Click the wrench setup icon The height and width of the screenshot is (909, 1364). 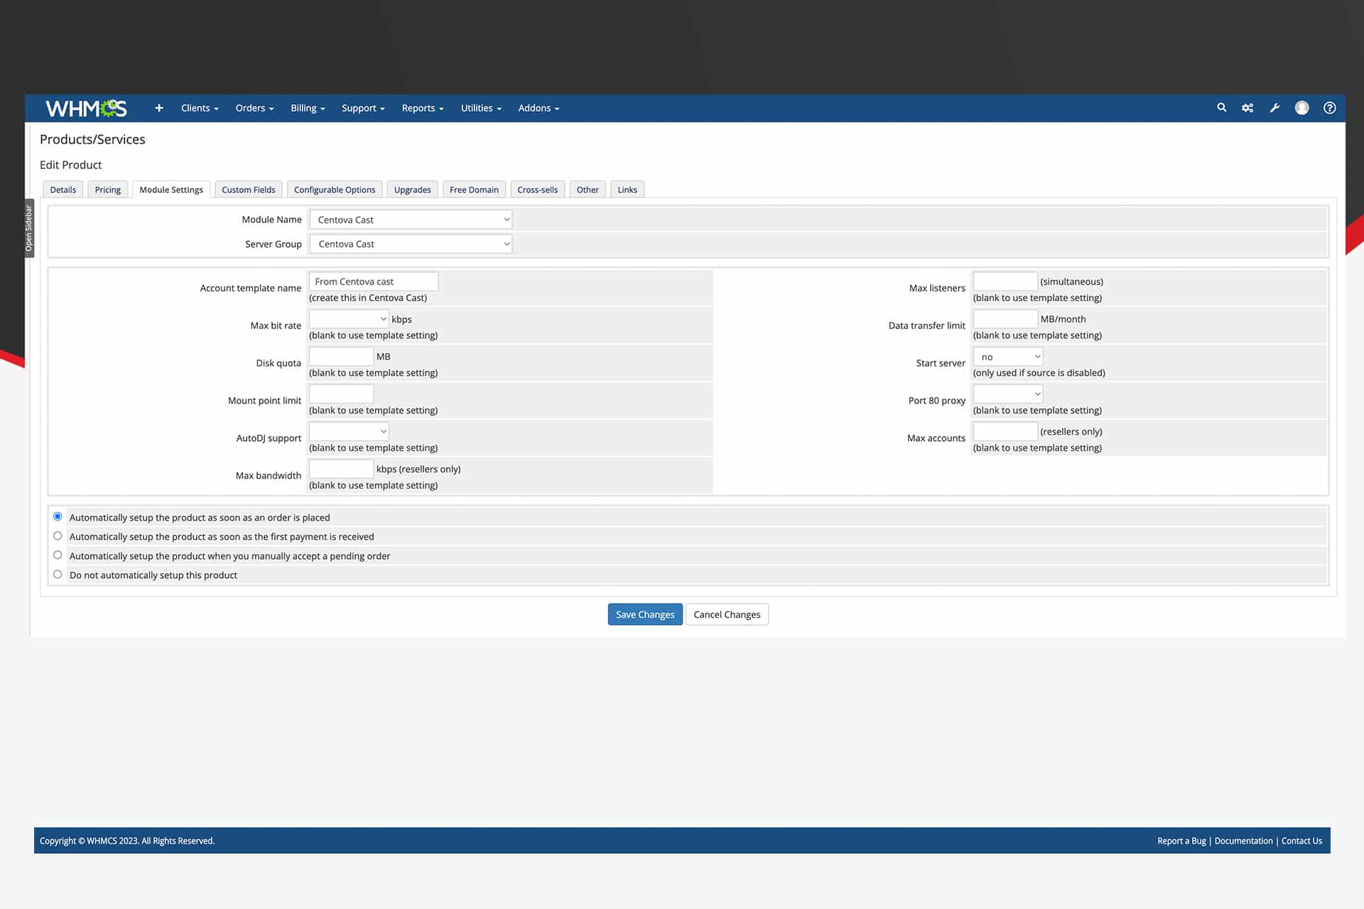(x=1274, y=108)
